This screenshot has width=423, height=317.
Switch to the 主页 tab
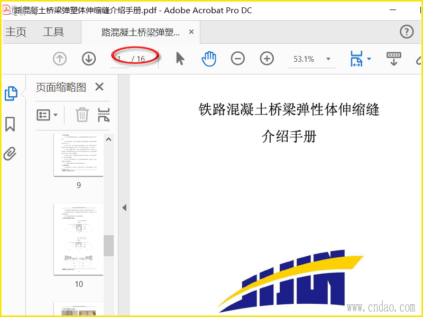tap(16, 32)
